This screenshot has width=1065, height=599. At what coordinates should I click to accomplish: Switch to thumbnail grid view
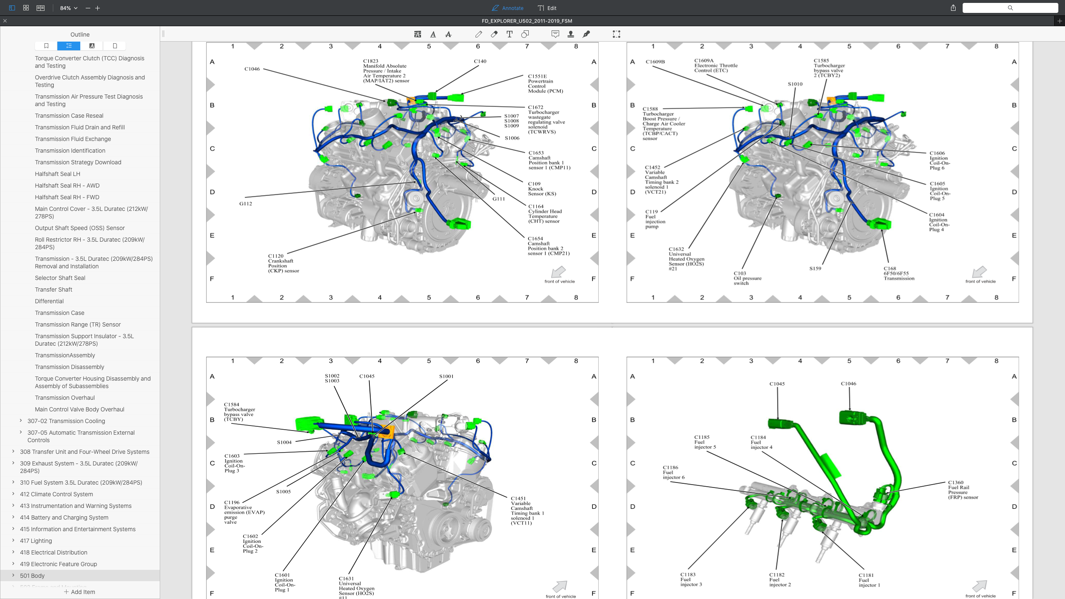pos(26,8)
